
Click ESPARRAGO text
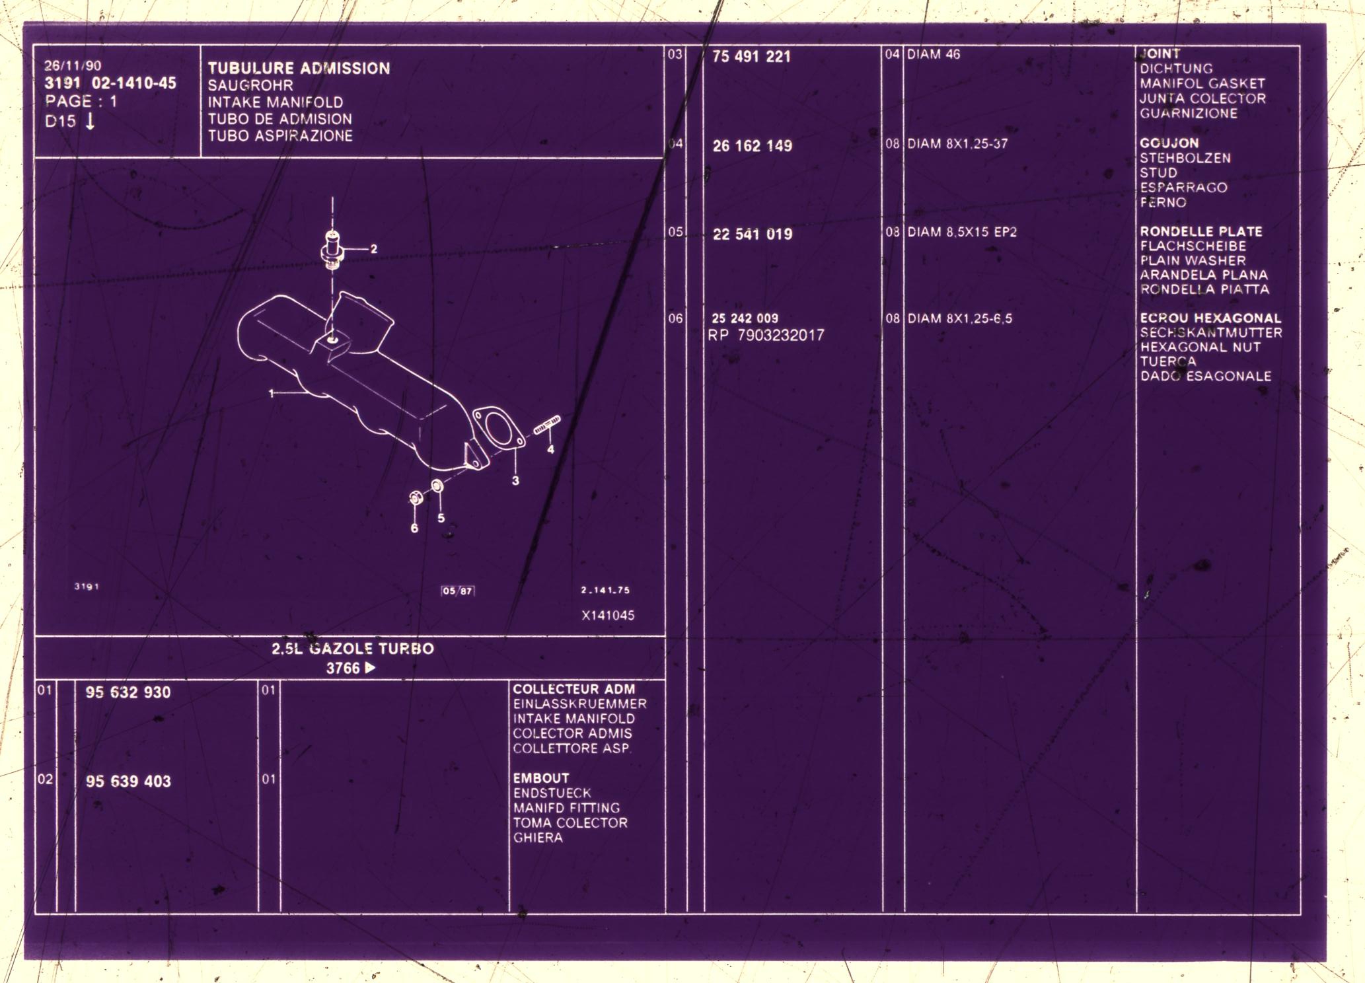point(1183,188)
